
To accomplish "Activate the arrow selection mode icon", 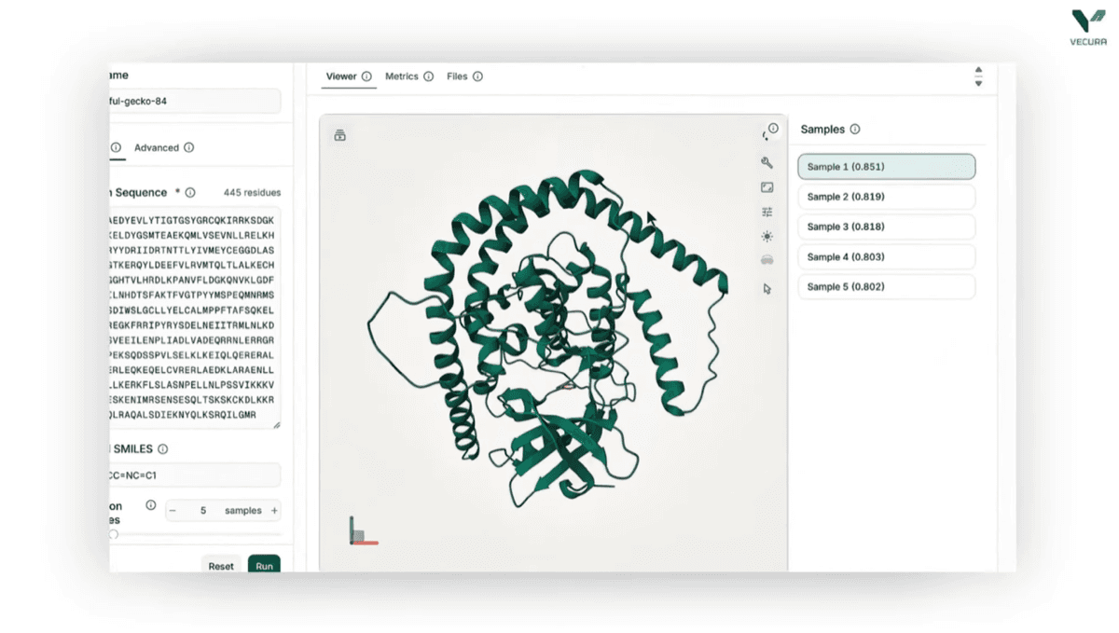I will click(x=767, y=289).
